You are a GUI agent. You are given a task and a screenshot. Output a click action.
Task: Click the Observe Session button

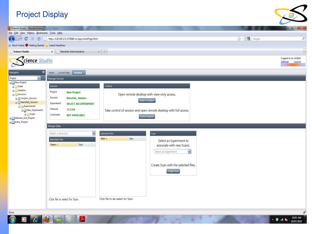[x=147, y=101]
